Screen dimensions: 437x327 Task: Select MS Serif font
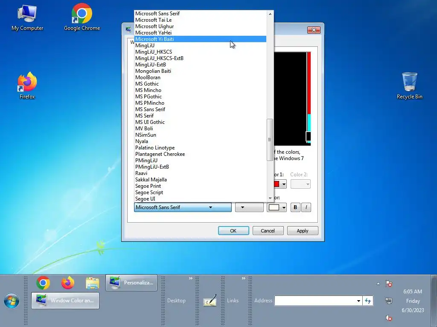tap(200, 116)
